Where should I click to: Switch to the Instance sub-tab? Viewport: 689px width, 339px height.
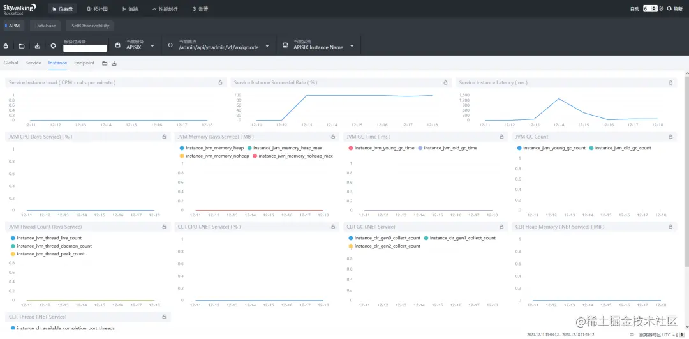click(x=57, y=63)
